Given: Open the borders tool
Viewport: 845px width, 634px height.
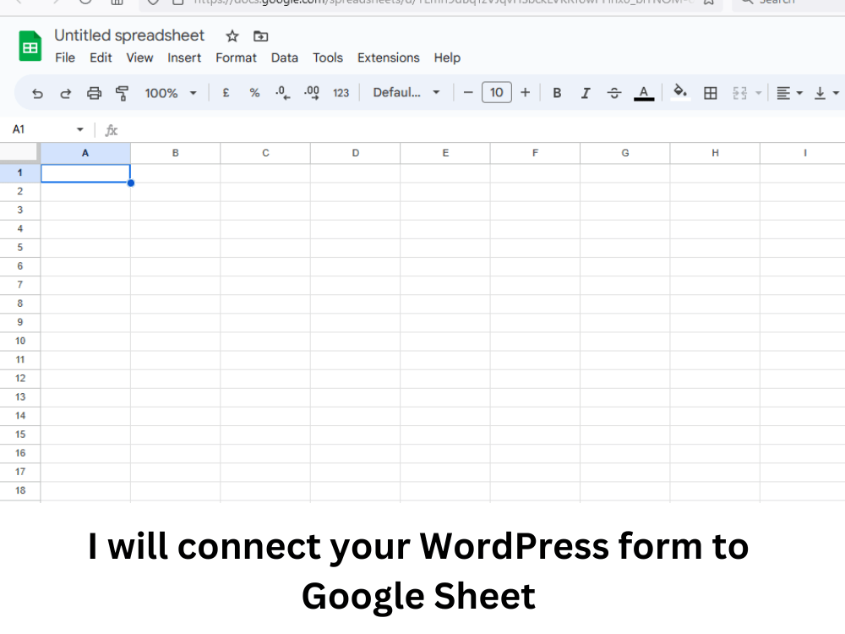Looking at the screenshot, I should click(x=711, y=93).
